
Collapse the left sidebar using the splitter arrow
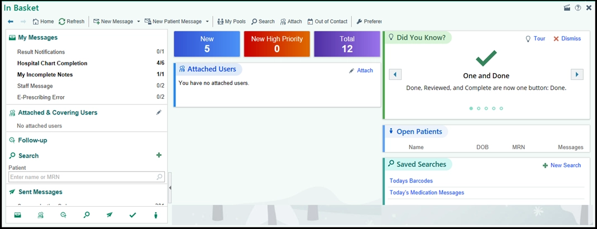tap(170, 188)
